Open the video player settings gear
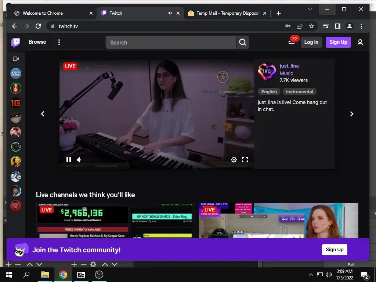The image size is (376, 282). (234, 160)
